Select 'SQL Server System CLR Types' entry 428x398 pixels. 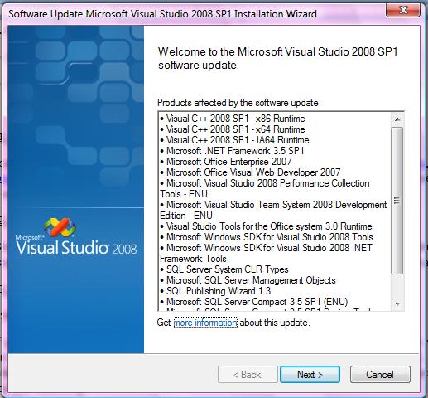point(224,269)
